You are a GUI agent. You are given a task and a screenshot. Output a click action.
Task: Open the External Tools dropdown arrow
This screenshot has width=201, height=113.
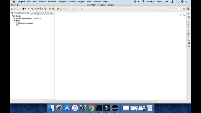click(x=47, y=9)
